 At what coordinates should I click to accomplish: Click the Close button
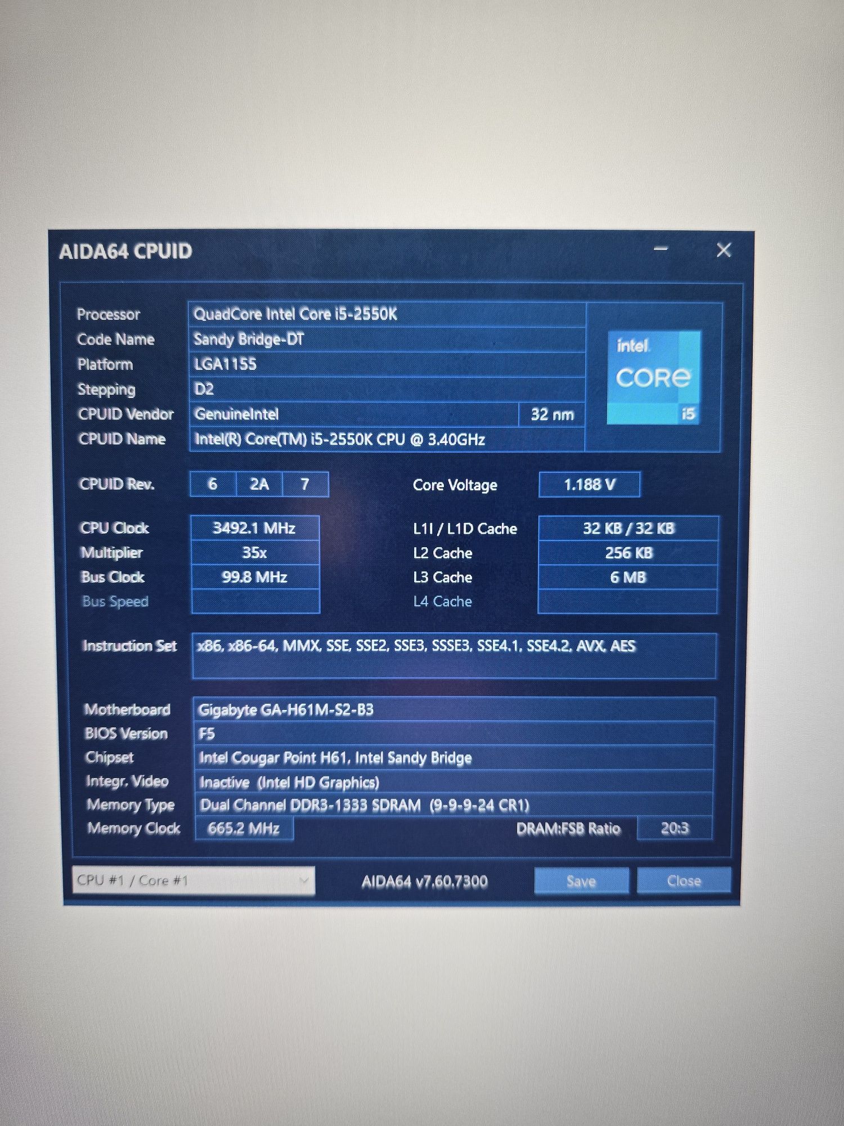point(684,881)
